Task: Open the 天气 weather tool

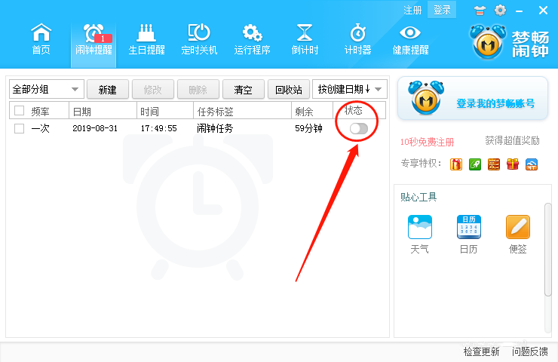Action: point(419,234)
